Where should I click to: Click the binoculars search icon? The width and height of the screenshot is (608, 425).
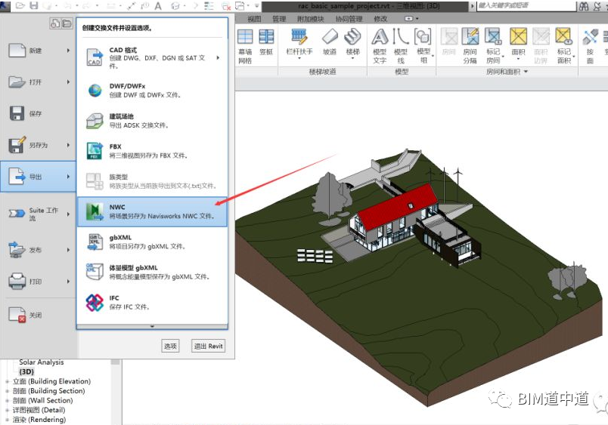coord(584,6)
